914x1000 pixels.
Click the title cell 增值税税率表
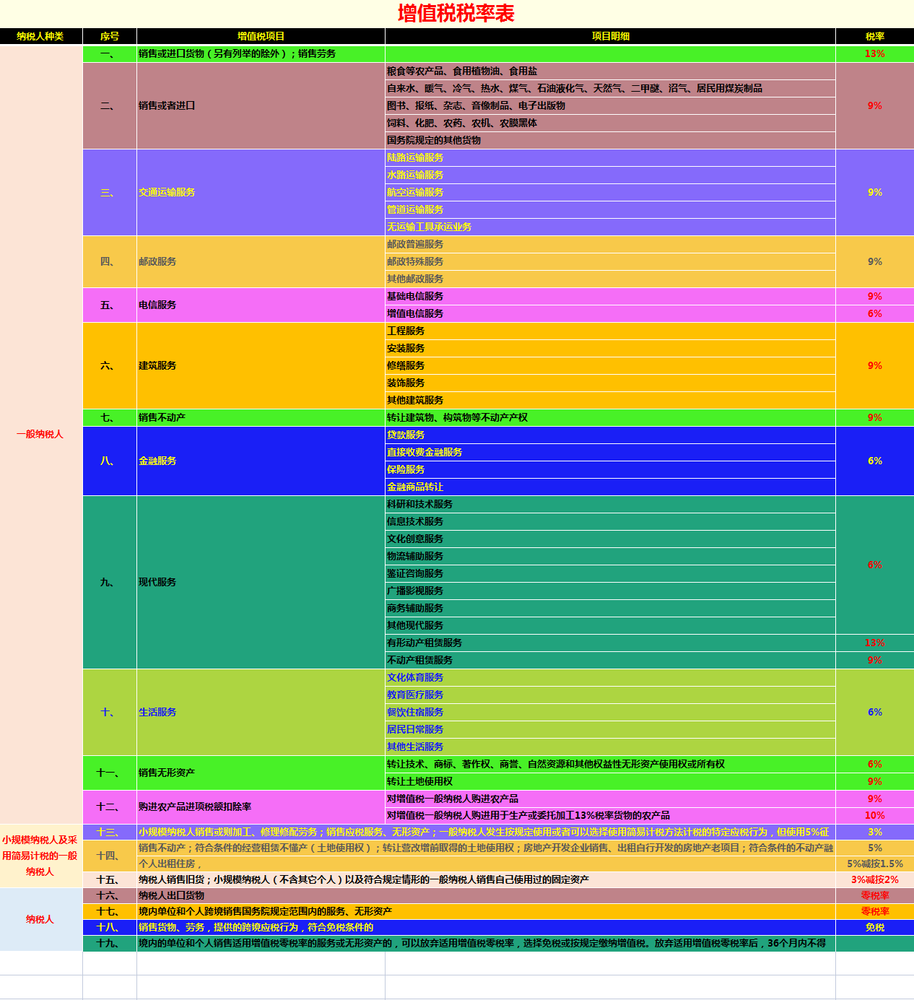point(456,14)
